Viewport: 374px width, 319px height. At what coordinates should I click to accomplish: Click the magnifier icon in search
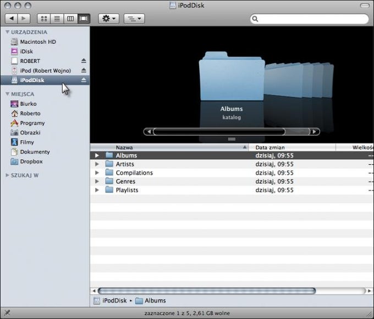[x=255, y=19]
